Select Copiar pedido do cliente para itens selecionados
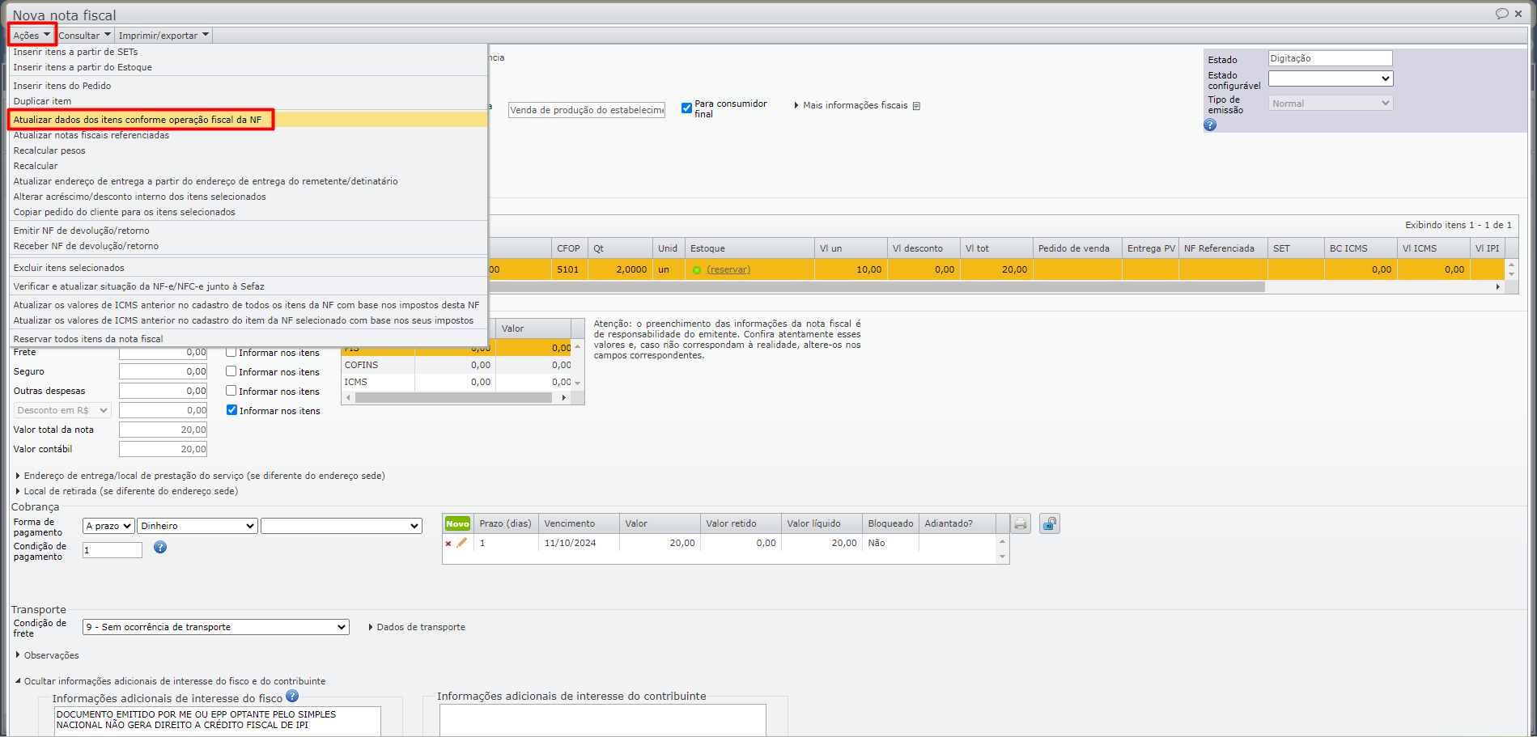The width and height of the screenshot is (1537, 737). tap(248, 212)
